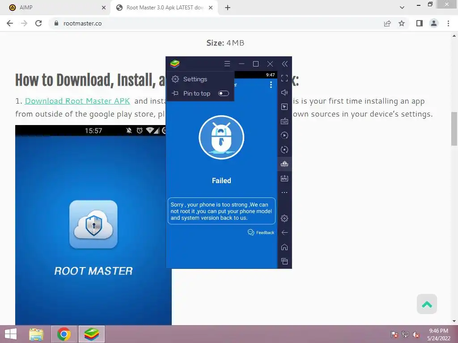Click the BlueStacks volume icon
The image size is (458, 343).
tap(284, 92)
